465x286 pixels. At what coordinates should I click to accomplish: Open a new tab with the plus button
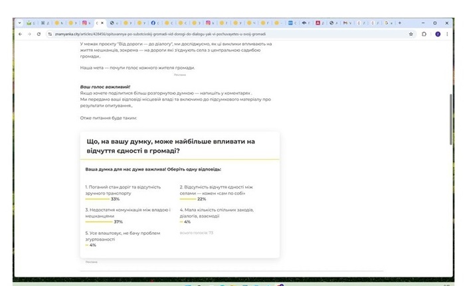click(400, 23)
